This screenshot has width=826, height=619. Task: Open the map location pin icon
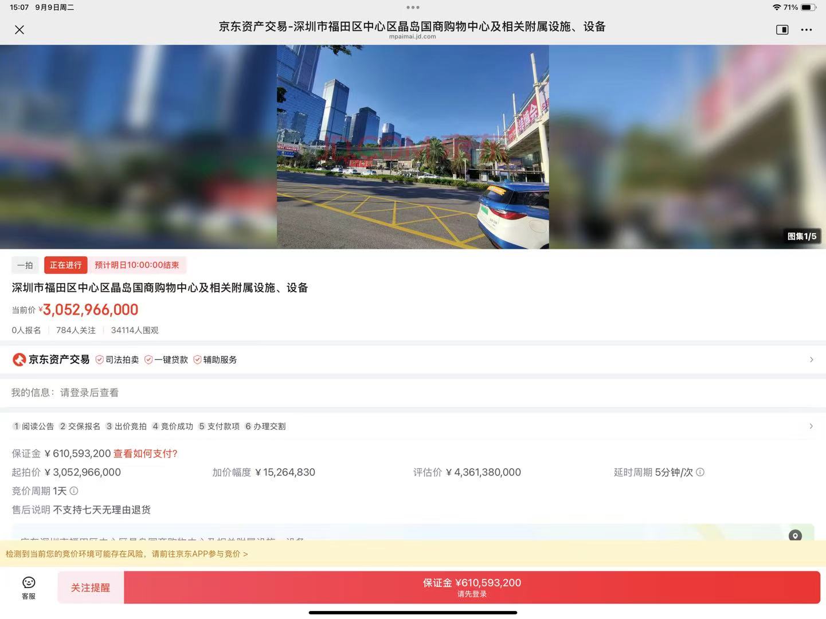(795, 535)
